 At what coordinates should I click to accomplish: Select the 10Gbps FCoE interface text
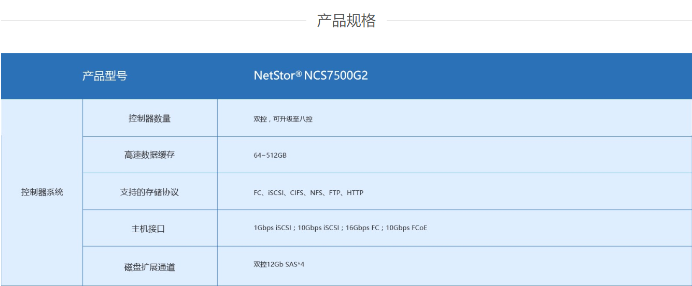point(406,228)
